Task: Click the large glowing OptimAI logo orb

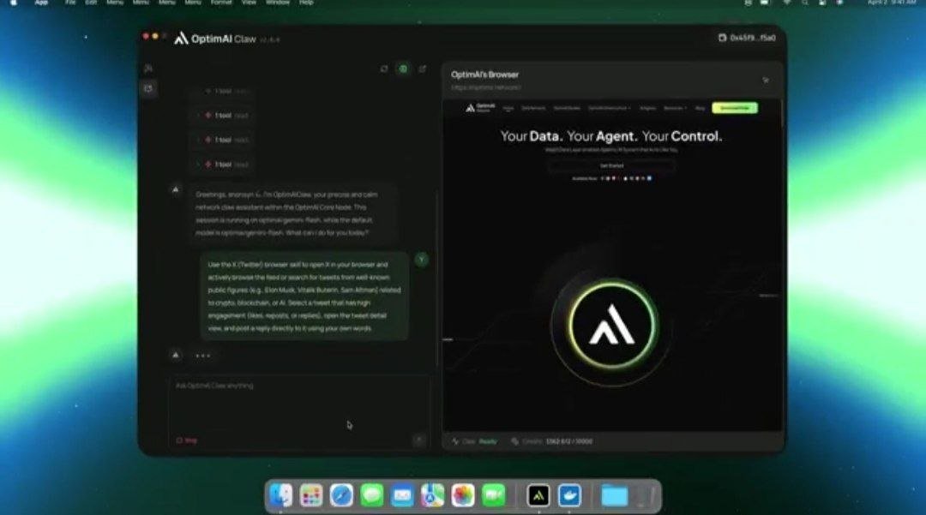Action: pyautogui.click(x=612, y=325)
